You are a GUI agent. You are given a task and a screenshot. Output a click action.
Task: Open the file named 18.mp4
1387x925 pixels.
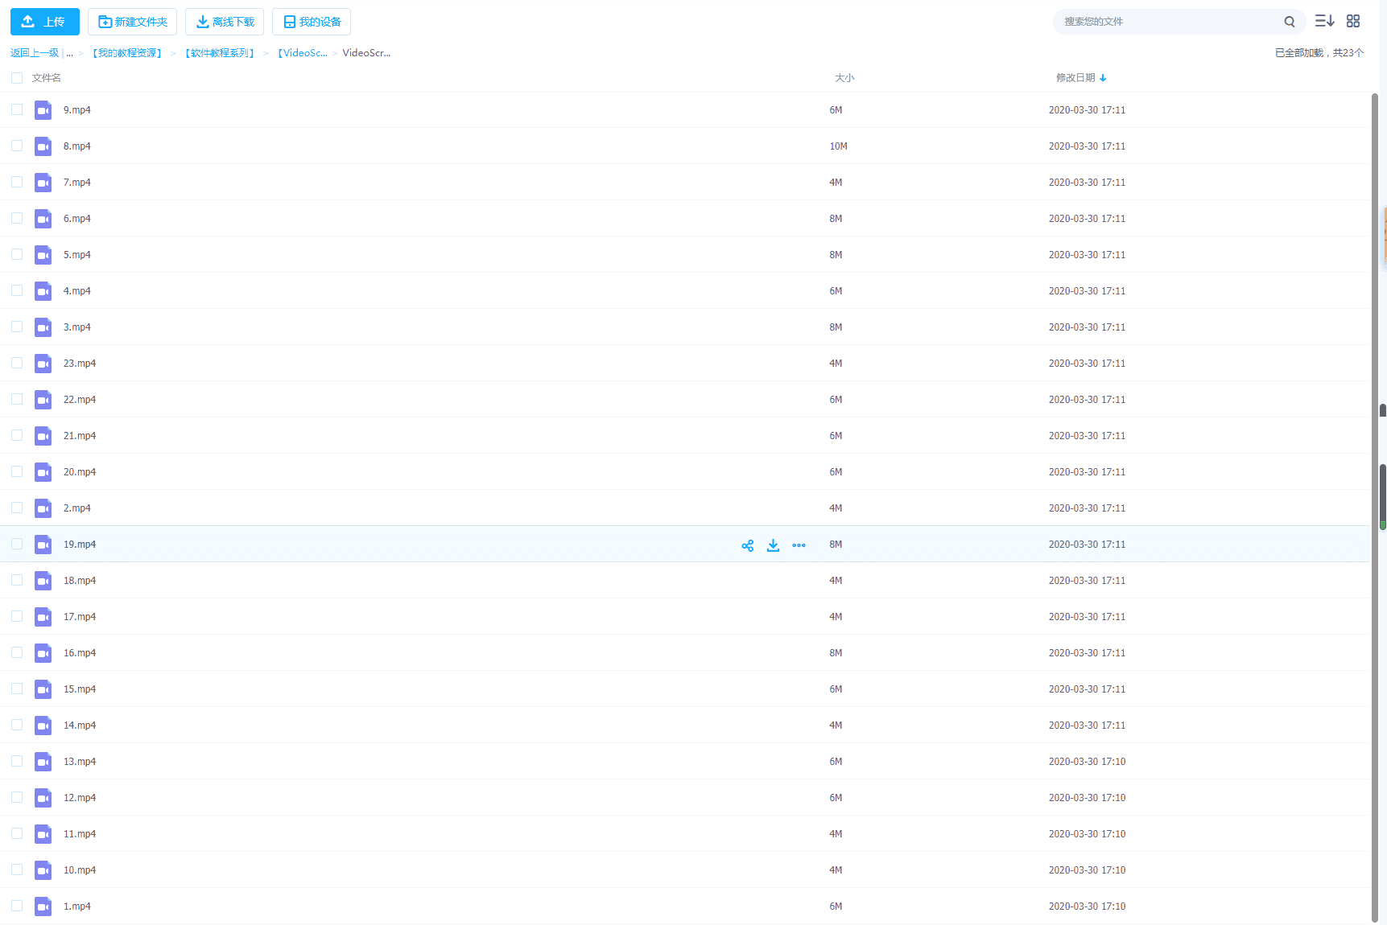80,581
